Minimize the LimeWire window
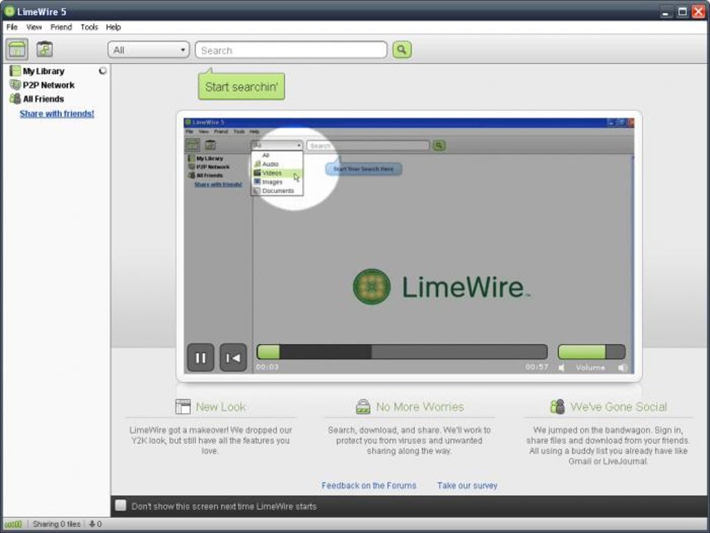 [665, 12]
